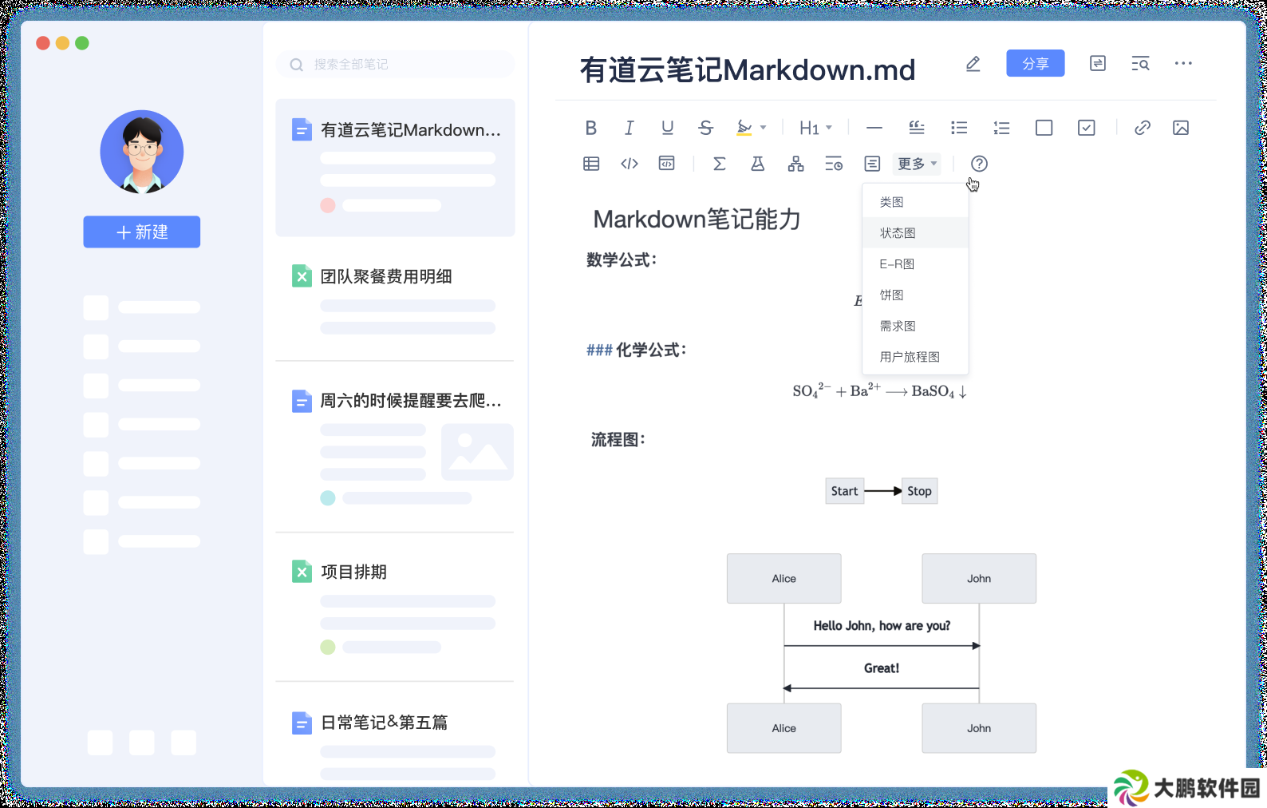Click the ### 化学公式: heading
The height and width of the screenshot is (808, 1267).
click(636, 350)
